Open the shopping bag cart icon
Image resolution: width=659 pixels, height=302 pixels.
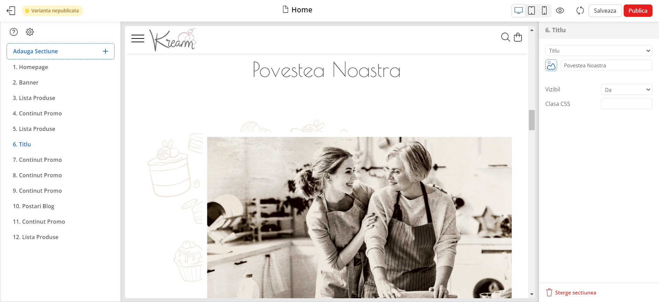tap(518, 37)
